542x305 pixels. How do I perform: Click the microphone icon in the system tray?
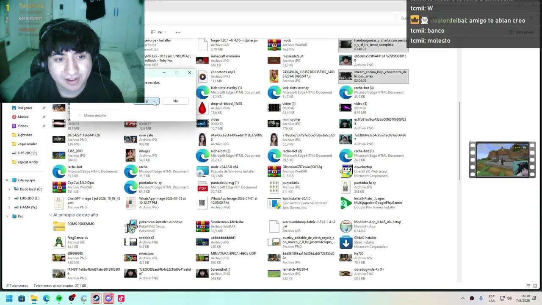click(x=481, y=298)
